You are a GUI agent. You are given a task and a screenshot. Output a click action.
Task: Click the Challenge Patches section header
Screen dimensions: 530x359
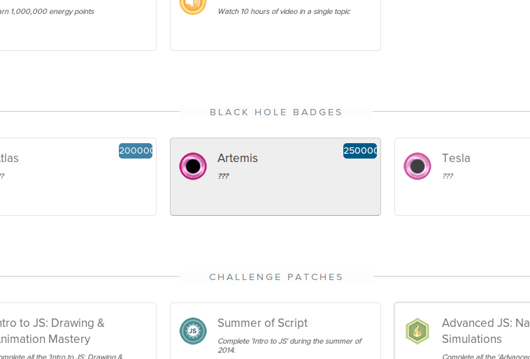point(276,277)
